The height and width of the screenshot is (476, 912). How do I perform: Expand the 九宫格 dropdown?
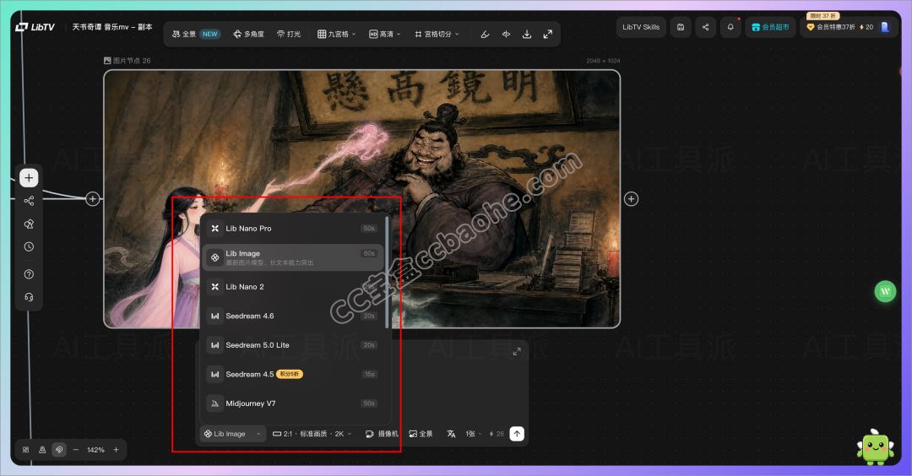pos(336,35)
